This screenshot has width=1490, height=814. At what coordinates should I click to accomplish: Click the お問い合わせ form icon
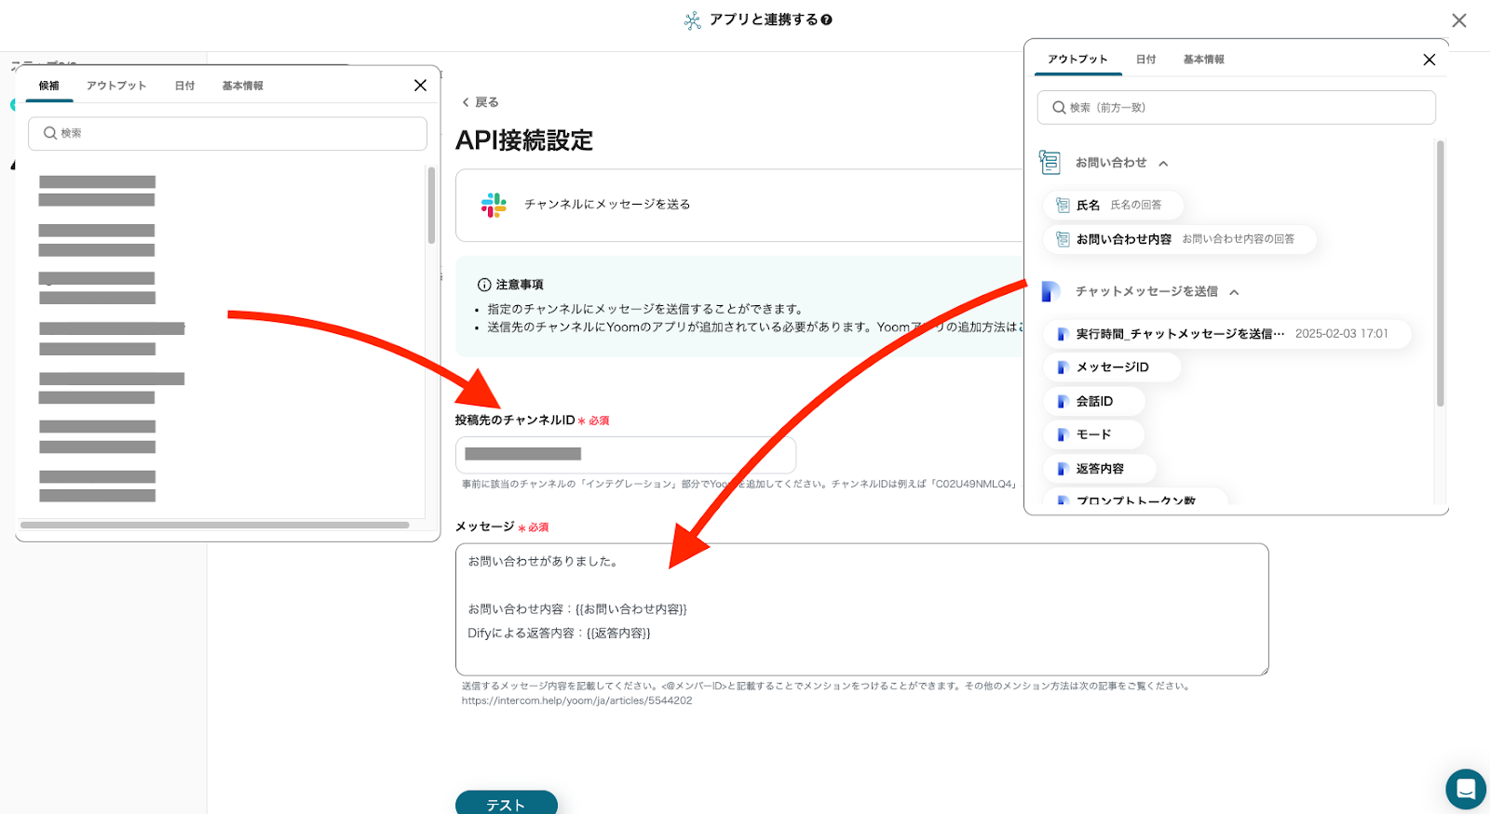(1050, 163)
